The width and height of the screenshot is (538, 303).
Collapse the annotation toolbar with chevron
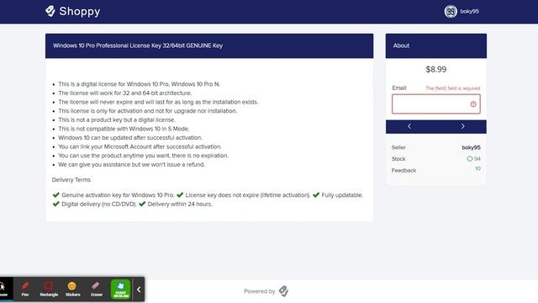click(x=139, y=290)
